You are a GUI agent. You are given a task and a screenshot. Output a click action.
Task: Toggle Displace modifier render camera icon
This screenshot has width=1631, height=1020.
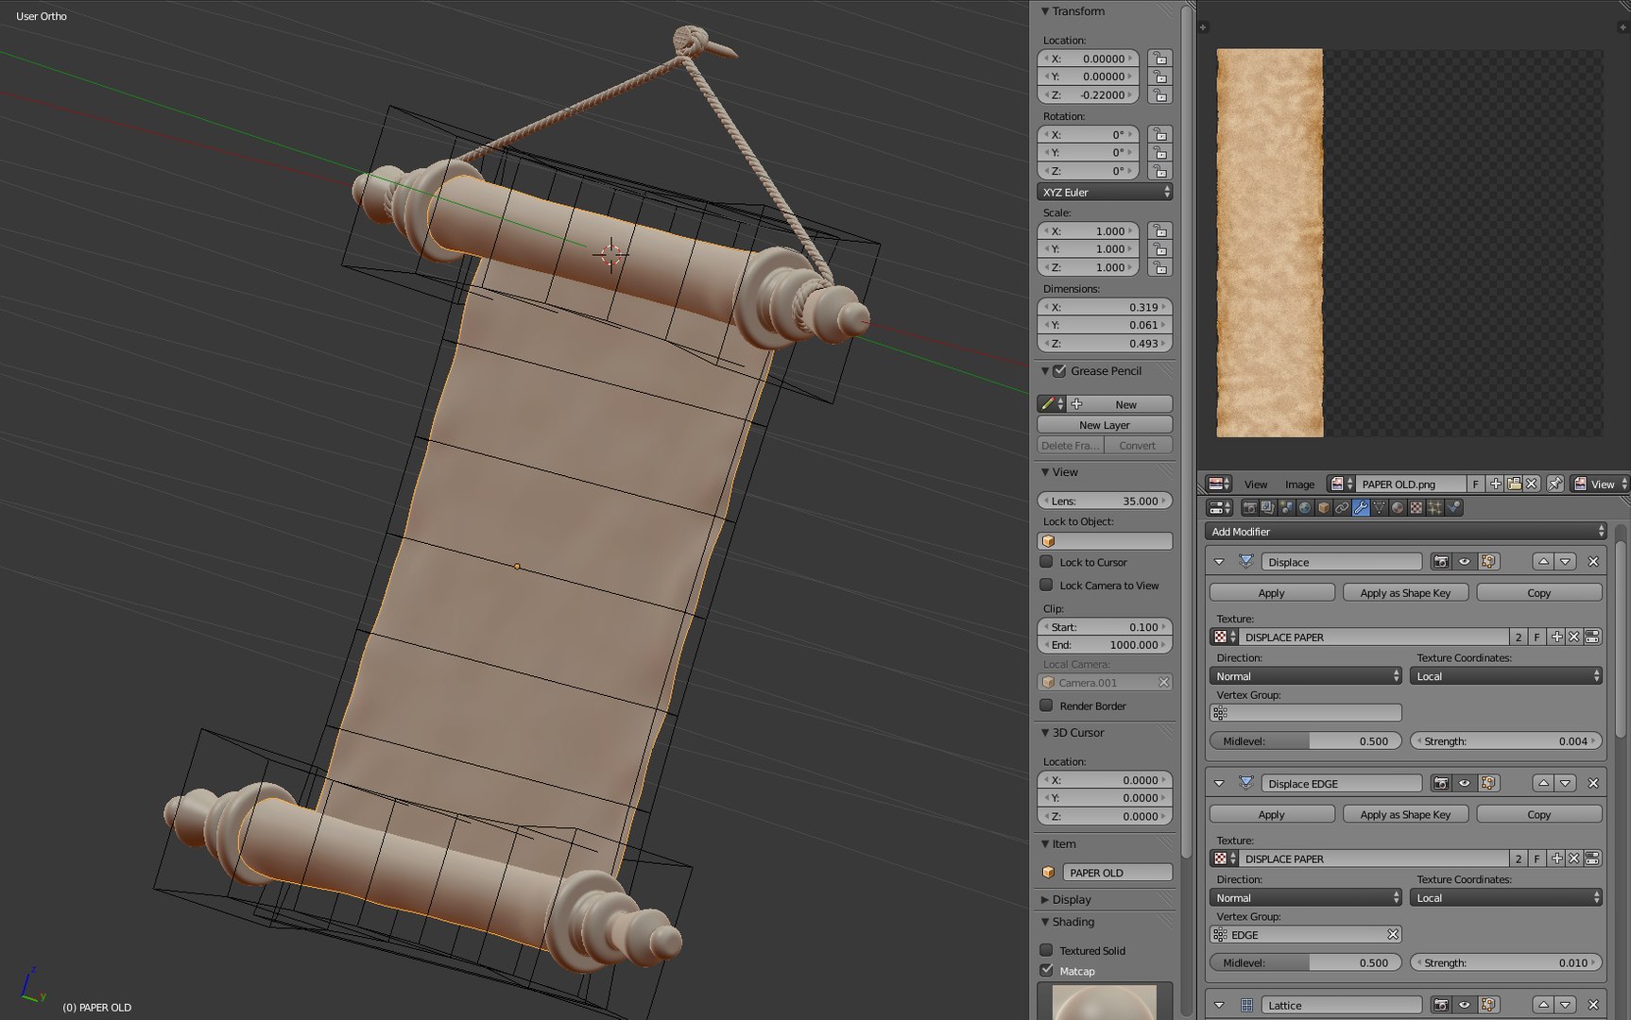point(1441,562)
